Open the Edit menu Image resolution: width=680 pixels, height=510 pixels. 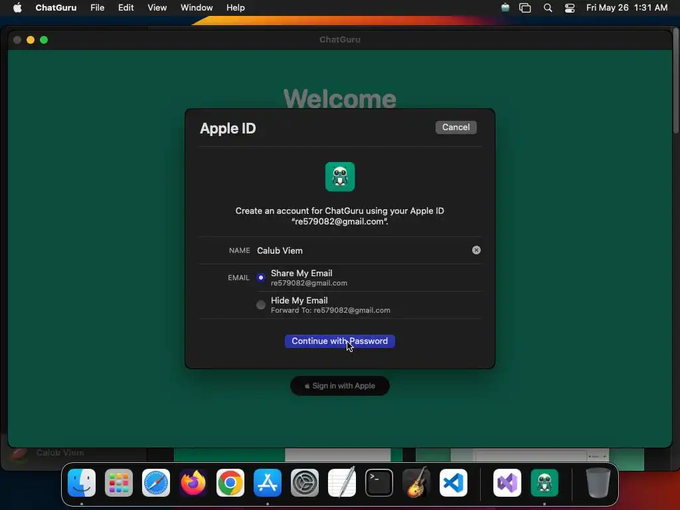126,7
